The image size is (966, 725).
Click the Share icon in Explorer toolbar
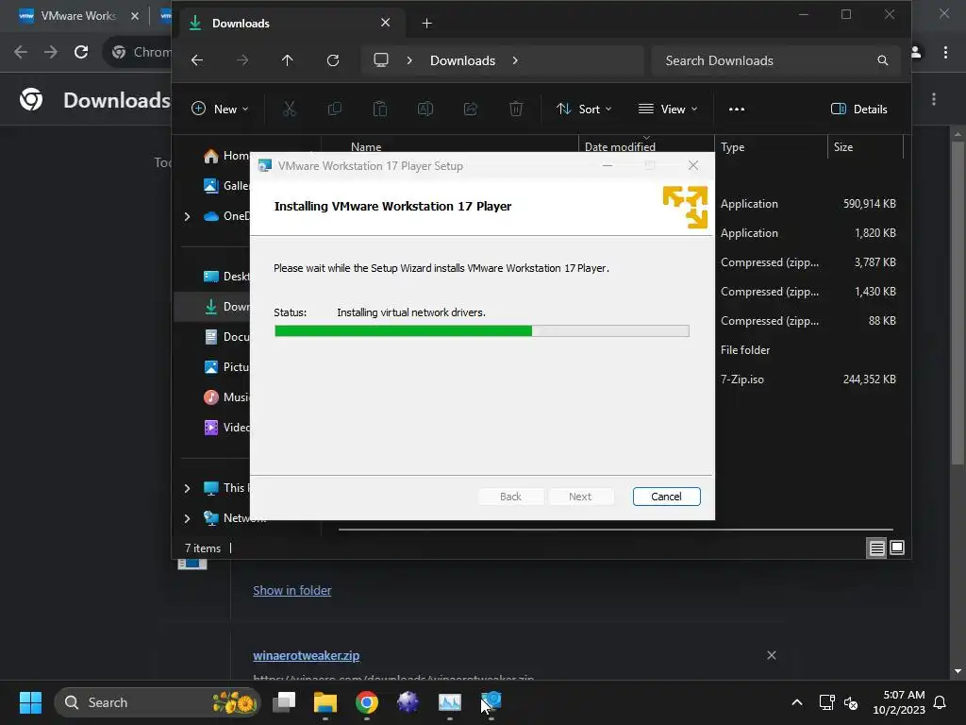[471, 110]
